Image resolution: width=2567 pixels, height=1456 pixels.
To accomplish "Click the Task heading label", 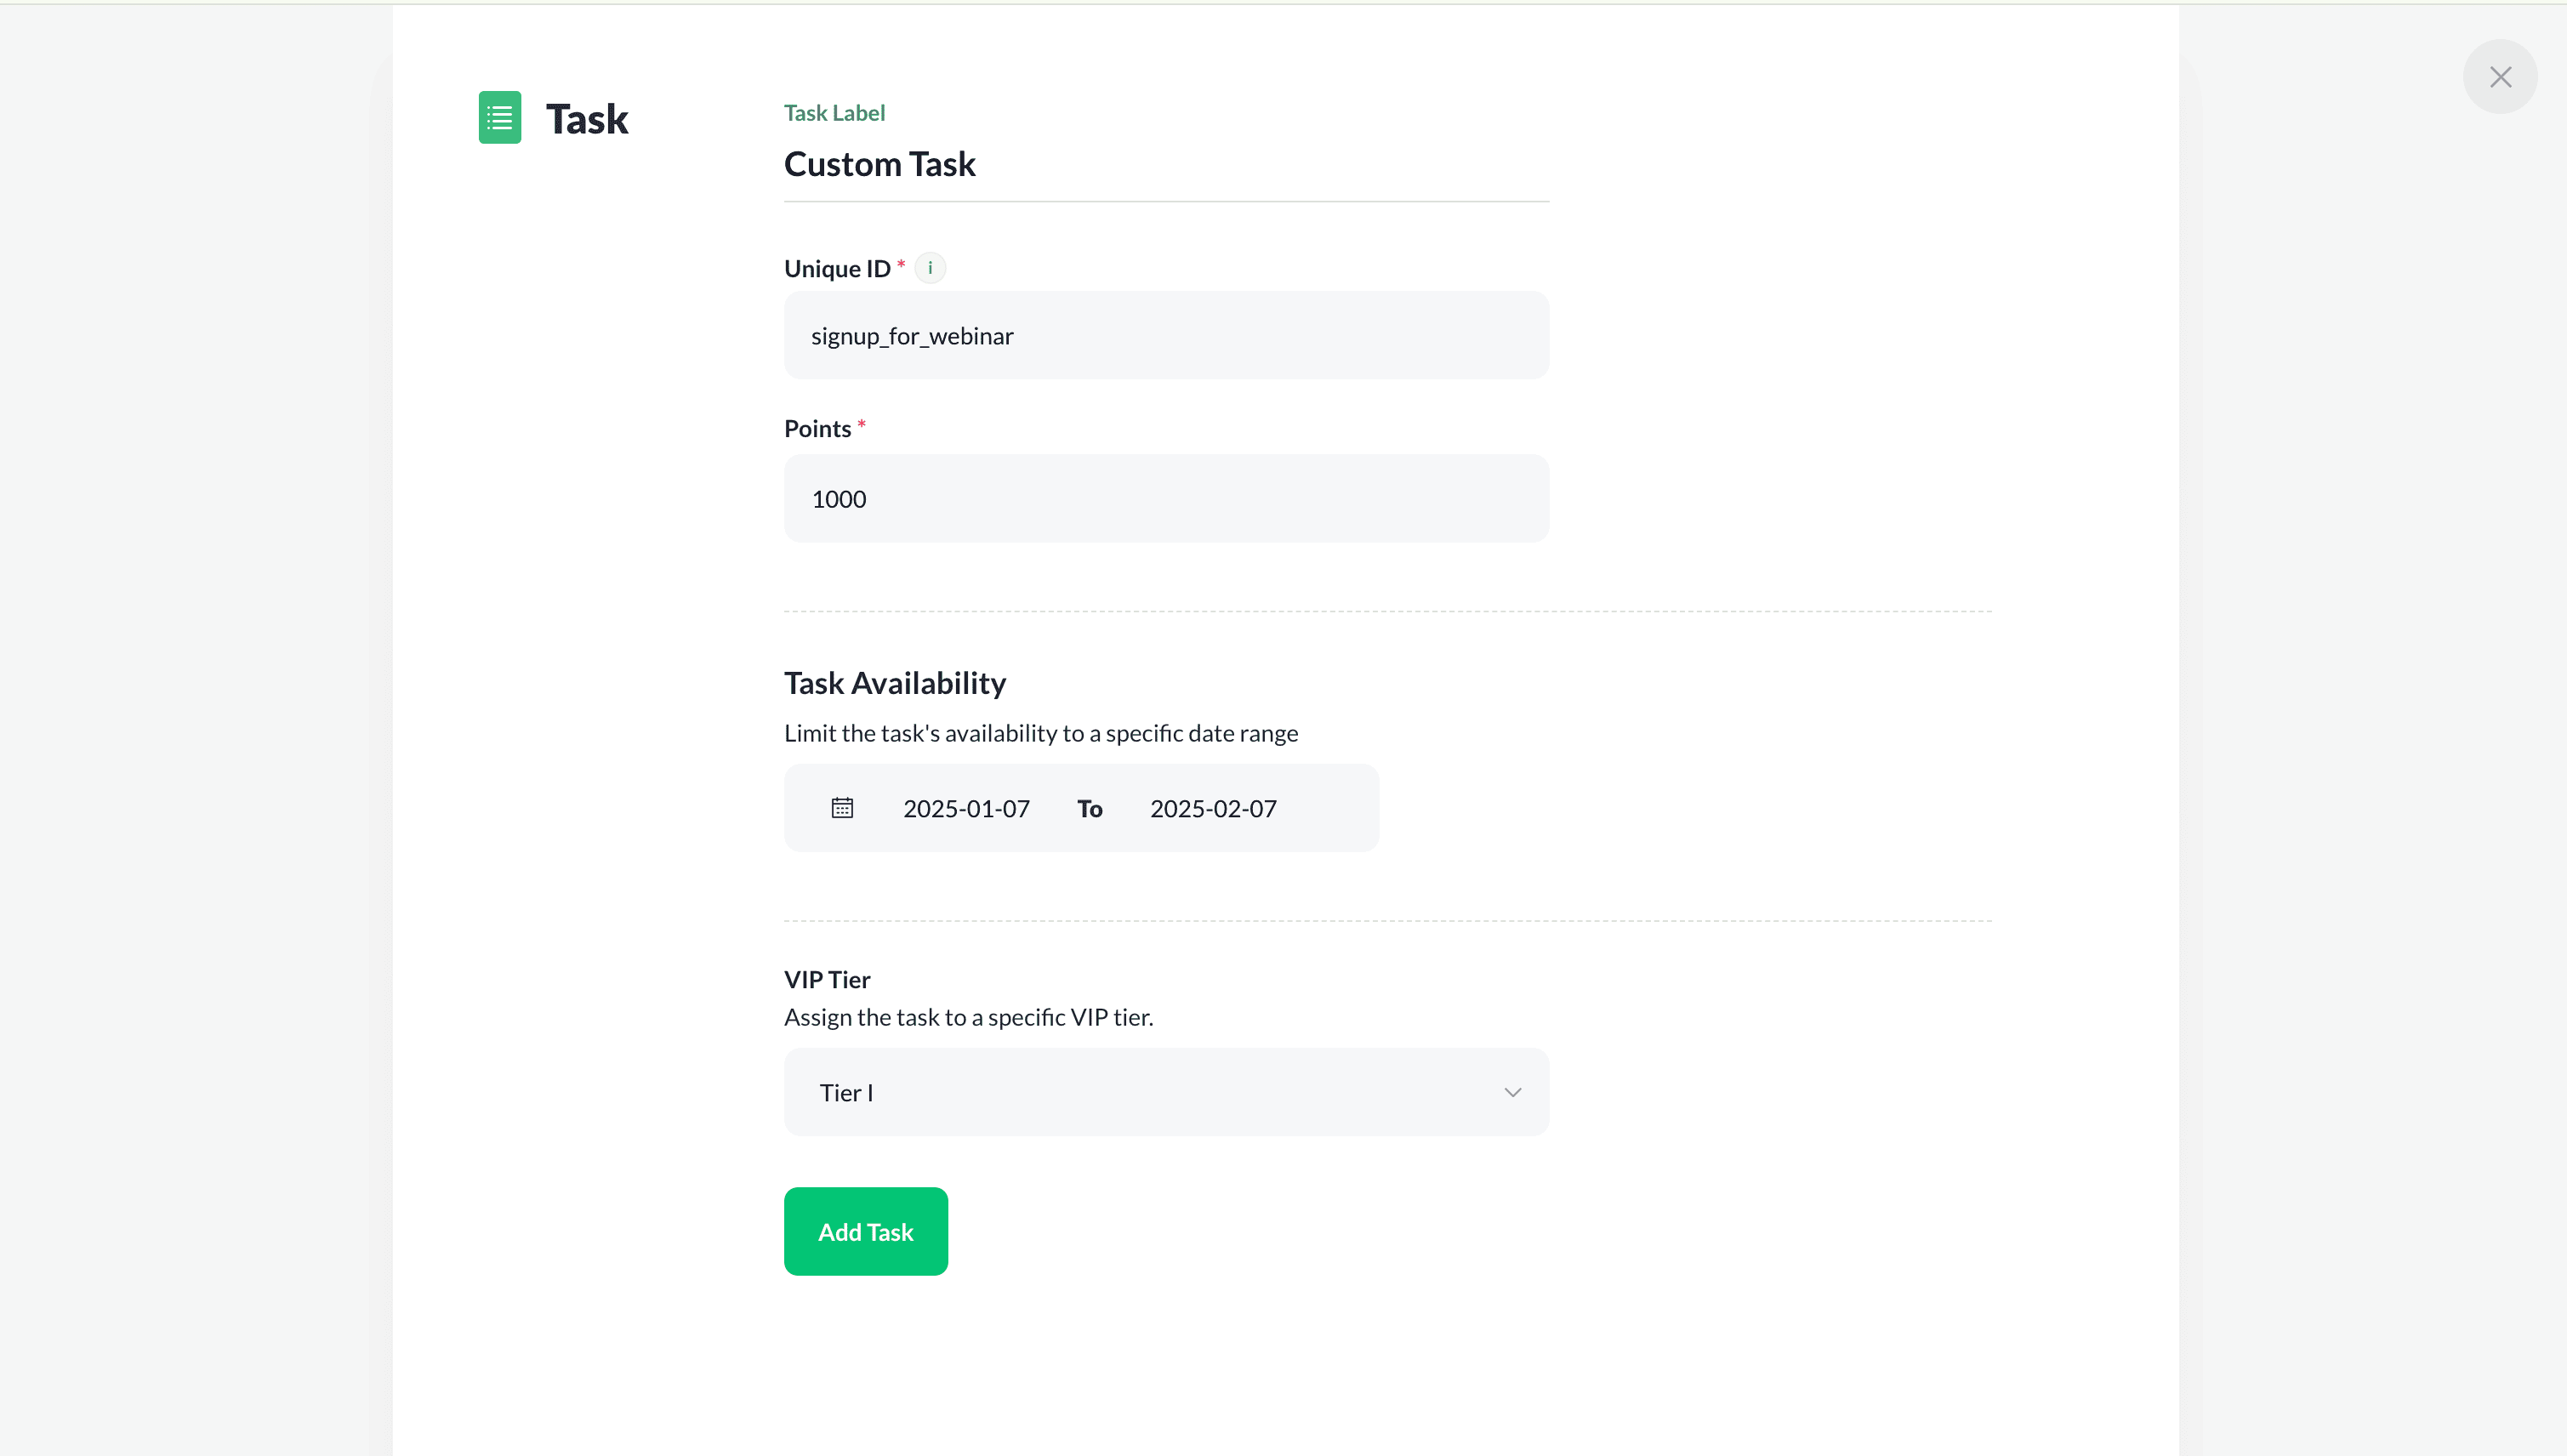I will coord(587,117).
